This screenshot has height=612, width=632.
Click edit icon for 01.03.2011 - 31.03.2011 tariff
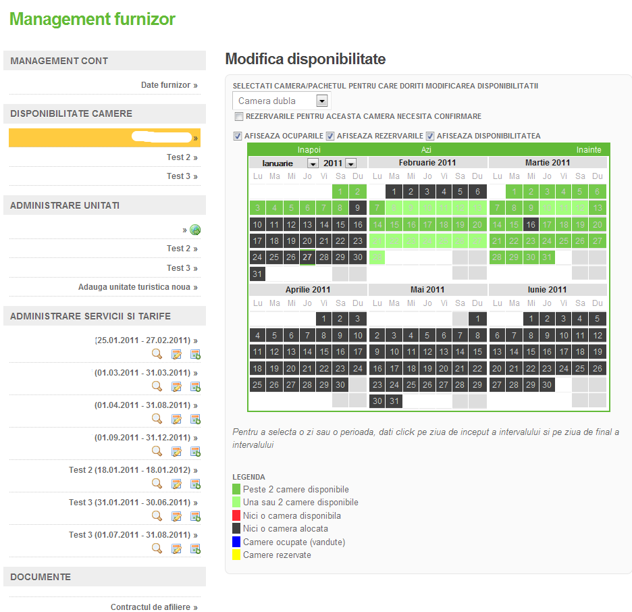[176, 386]
